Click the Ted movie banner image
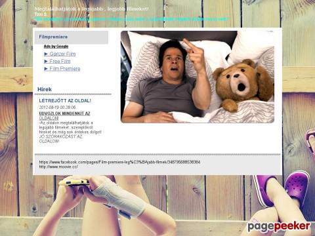 pyautogui.click(x=198, y=77)
